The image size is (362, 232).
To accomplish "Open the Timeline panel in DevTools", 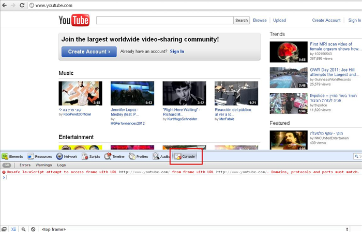I will (x=114, y=157).
